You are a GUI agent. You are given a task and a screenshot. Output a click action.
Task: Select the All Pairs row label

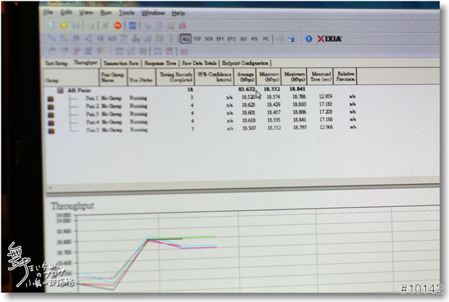coord(79,90)
